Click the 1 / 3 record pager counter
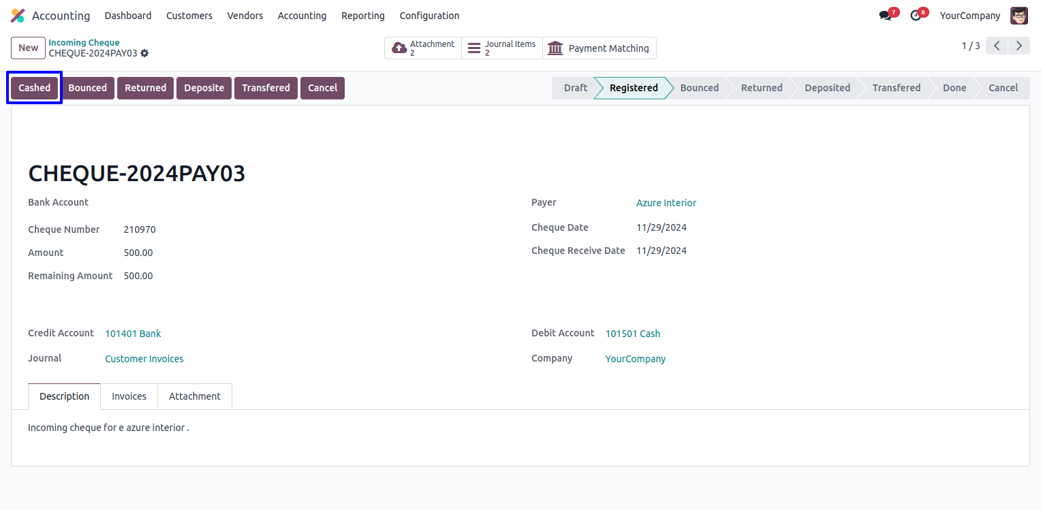 (971, 46)
